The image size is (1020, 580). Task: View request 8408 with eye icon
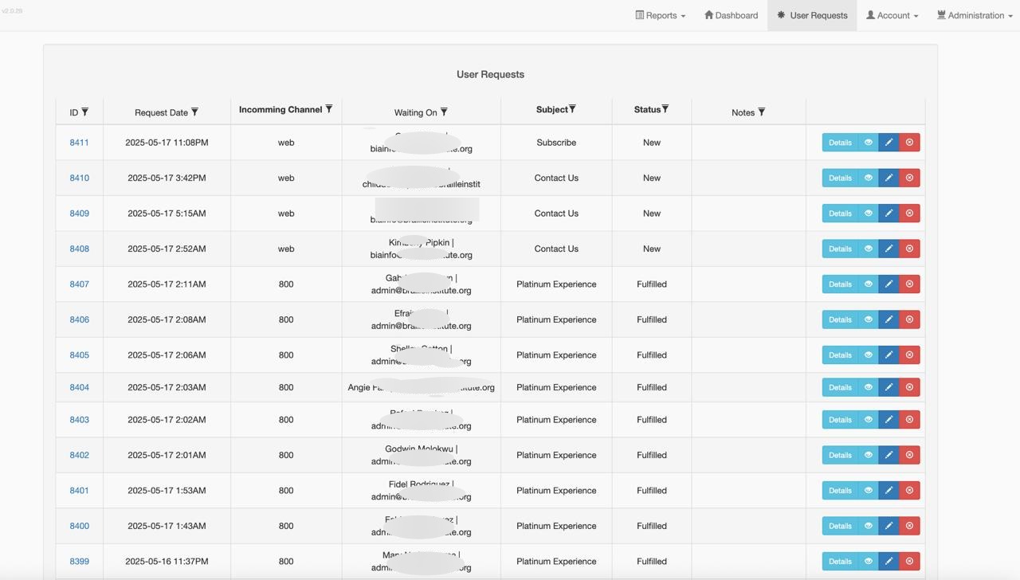pyautogui.click(x=869, y=249)
